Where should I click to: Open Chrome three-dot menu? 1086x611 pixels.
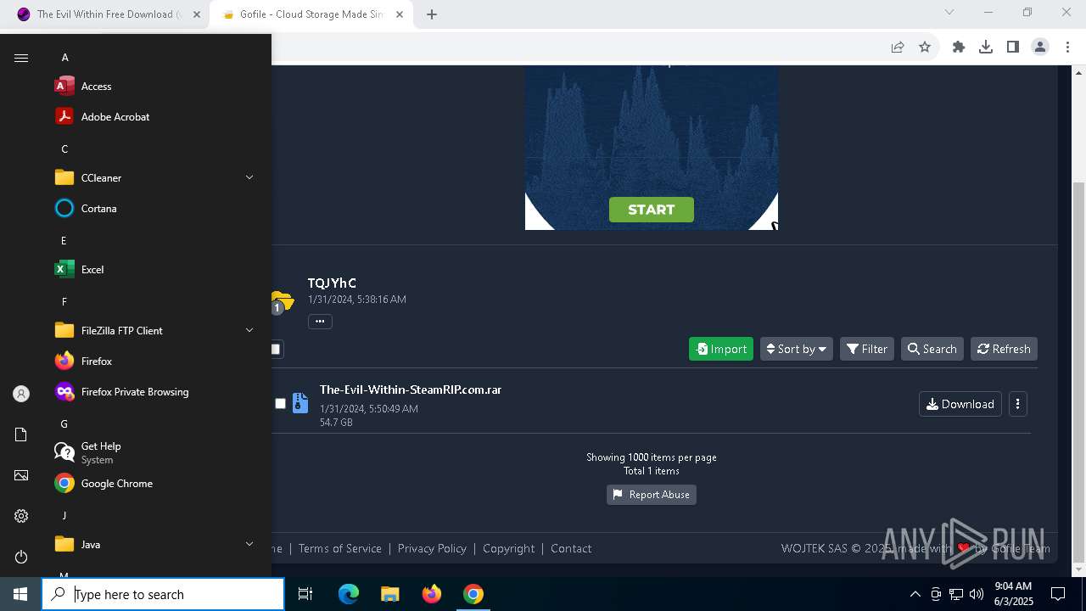click(x=1067, y=48)
